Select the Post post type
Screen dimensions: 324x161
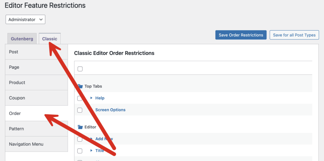tap(37, 52)
